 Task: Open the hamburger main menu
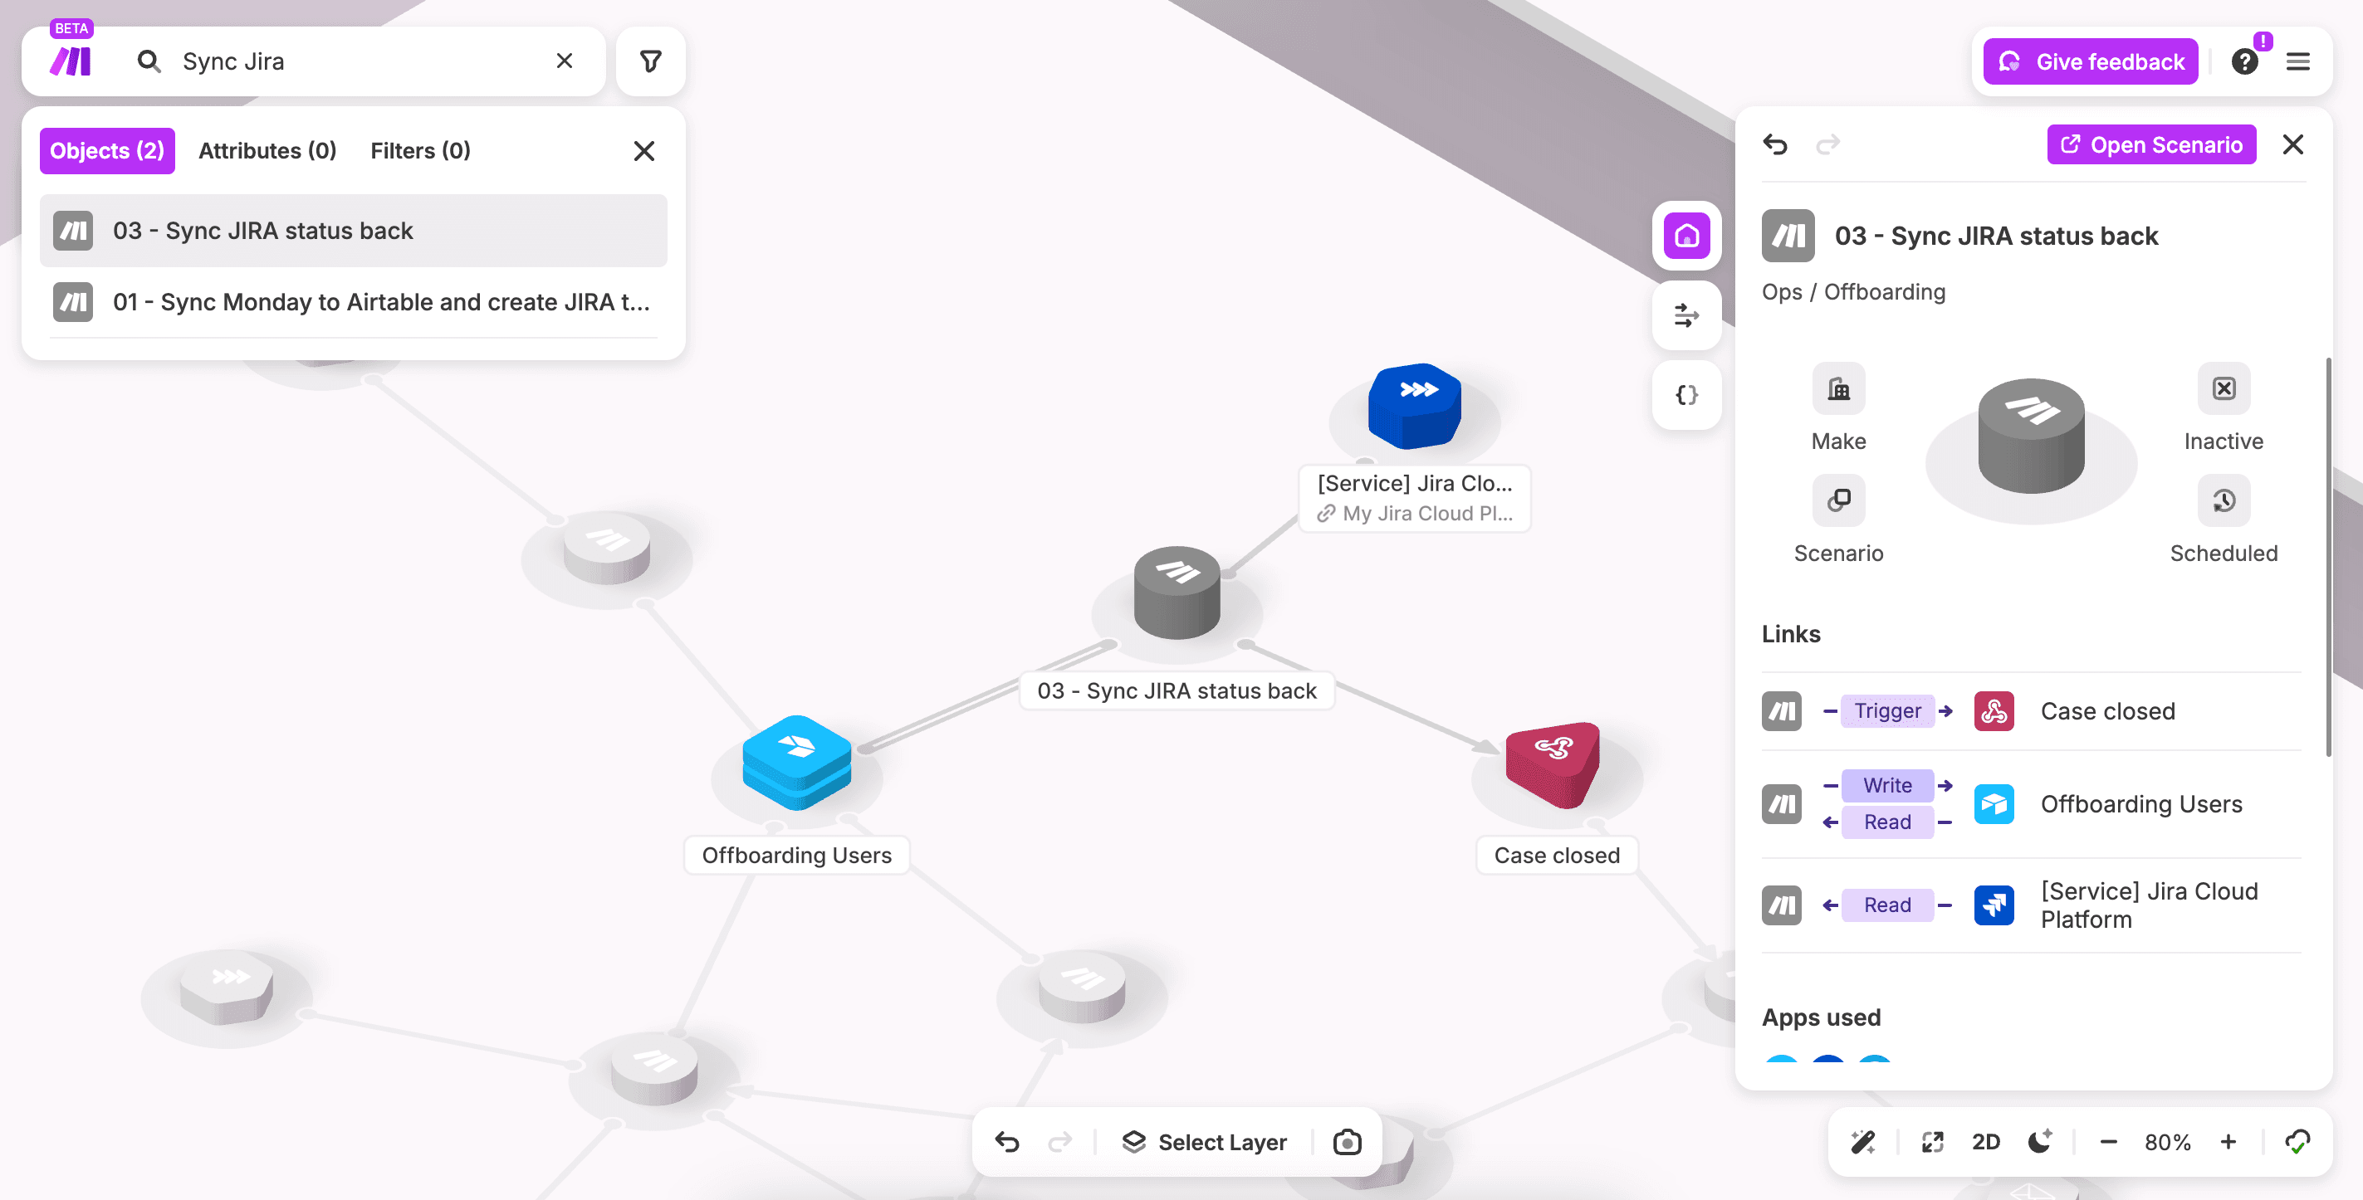click(x=2297, y=61)
